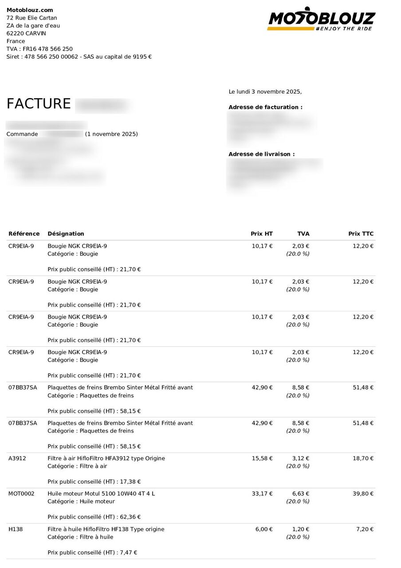
Task: Click the Motoblouz logo
Action: click(x=322, y=19)
